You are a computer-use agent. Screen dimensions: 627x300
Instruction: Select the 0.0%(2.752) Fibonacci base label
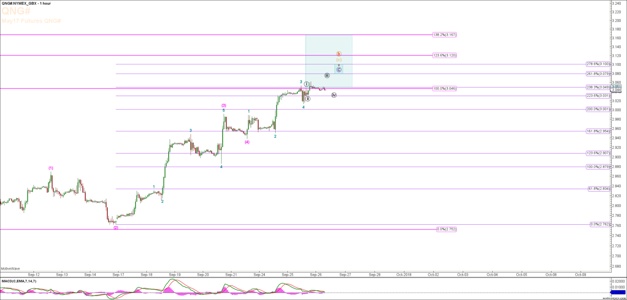click(x=446, y=229)
